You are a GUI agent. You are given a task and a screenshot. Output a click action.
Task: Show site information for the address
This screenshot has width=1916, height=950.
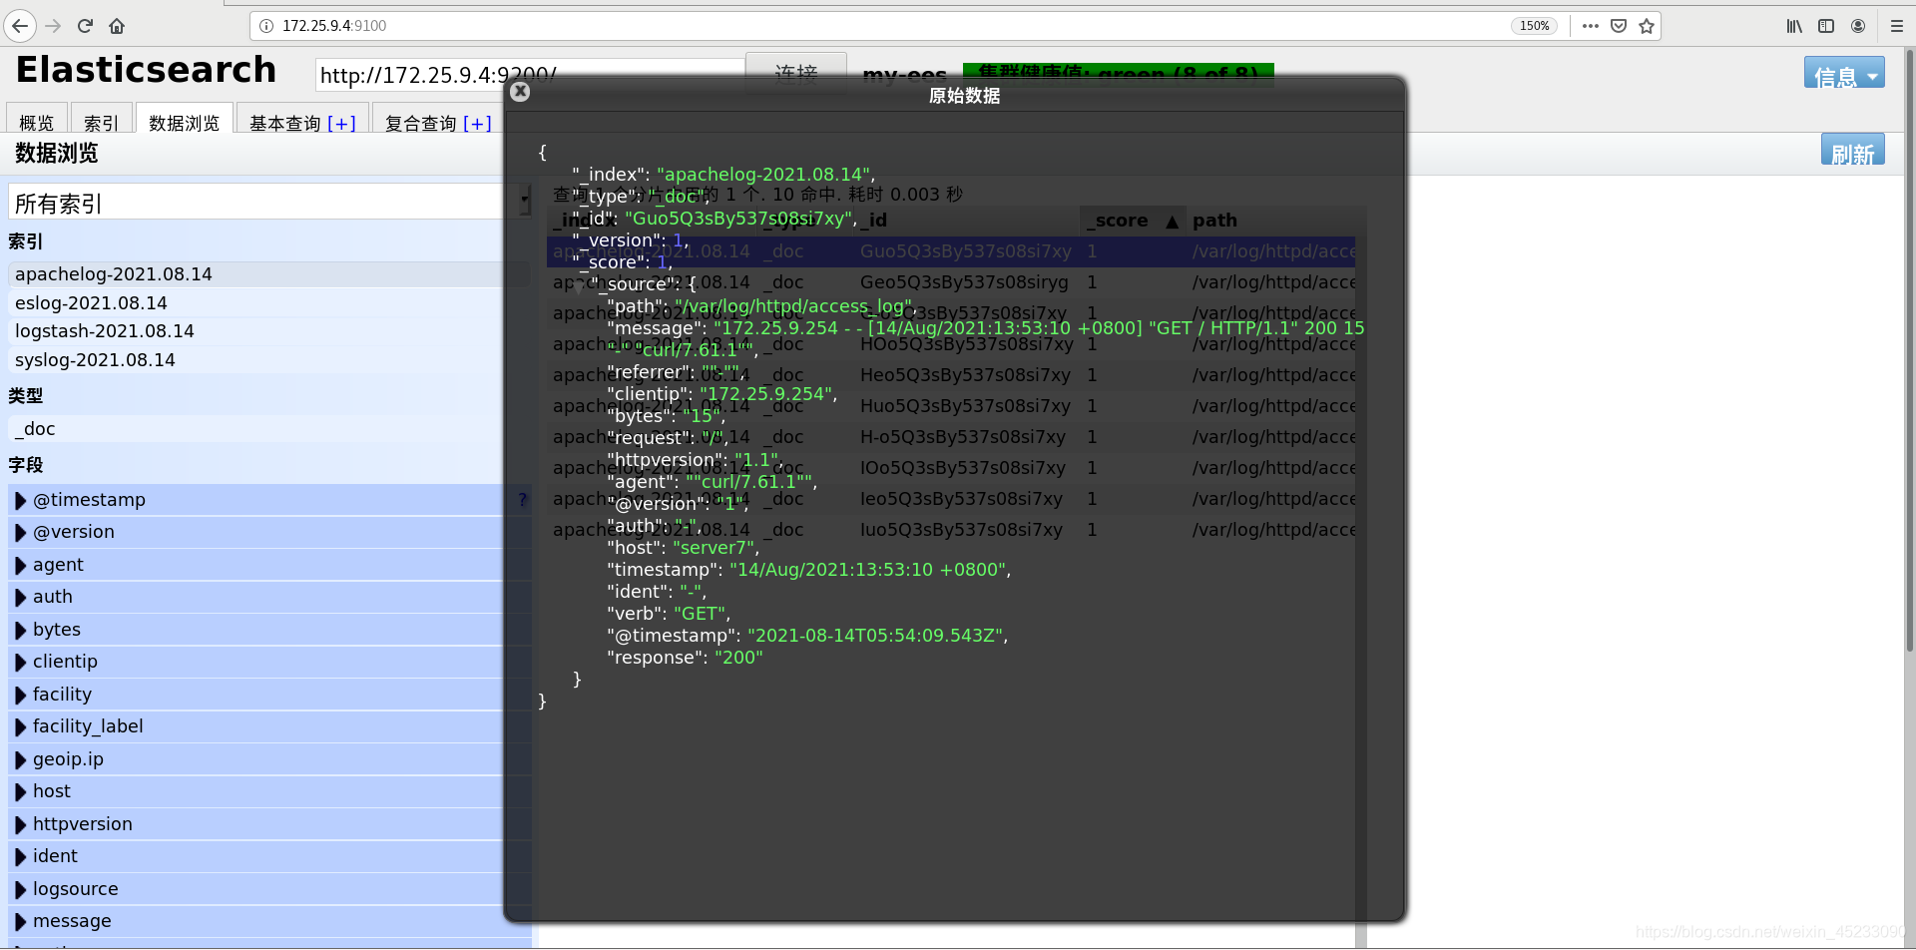click(266, 26)
